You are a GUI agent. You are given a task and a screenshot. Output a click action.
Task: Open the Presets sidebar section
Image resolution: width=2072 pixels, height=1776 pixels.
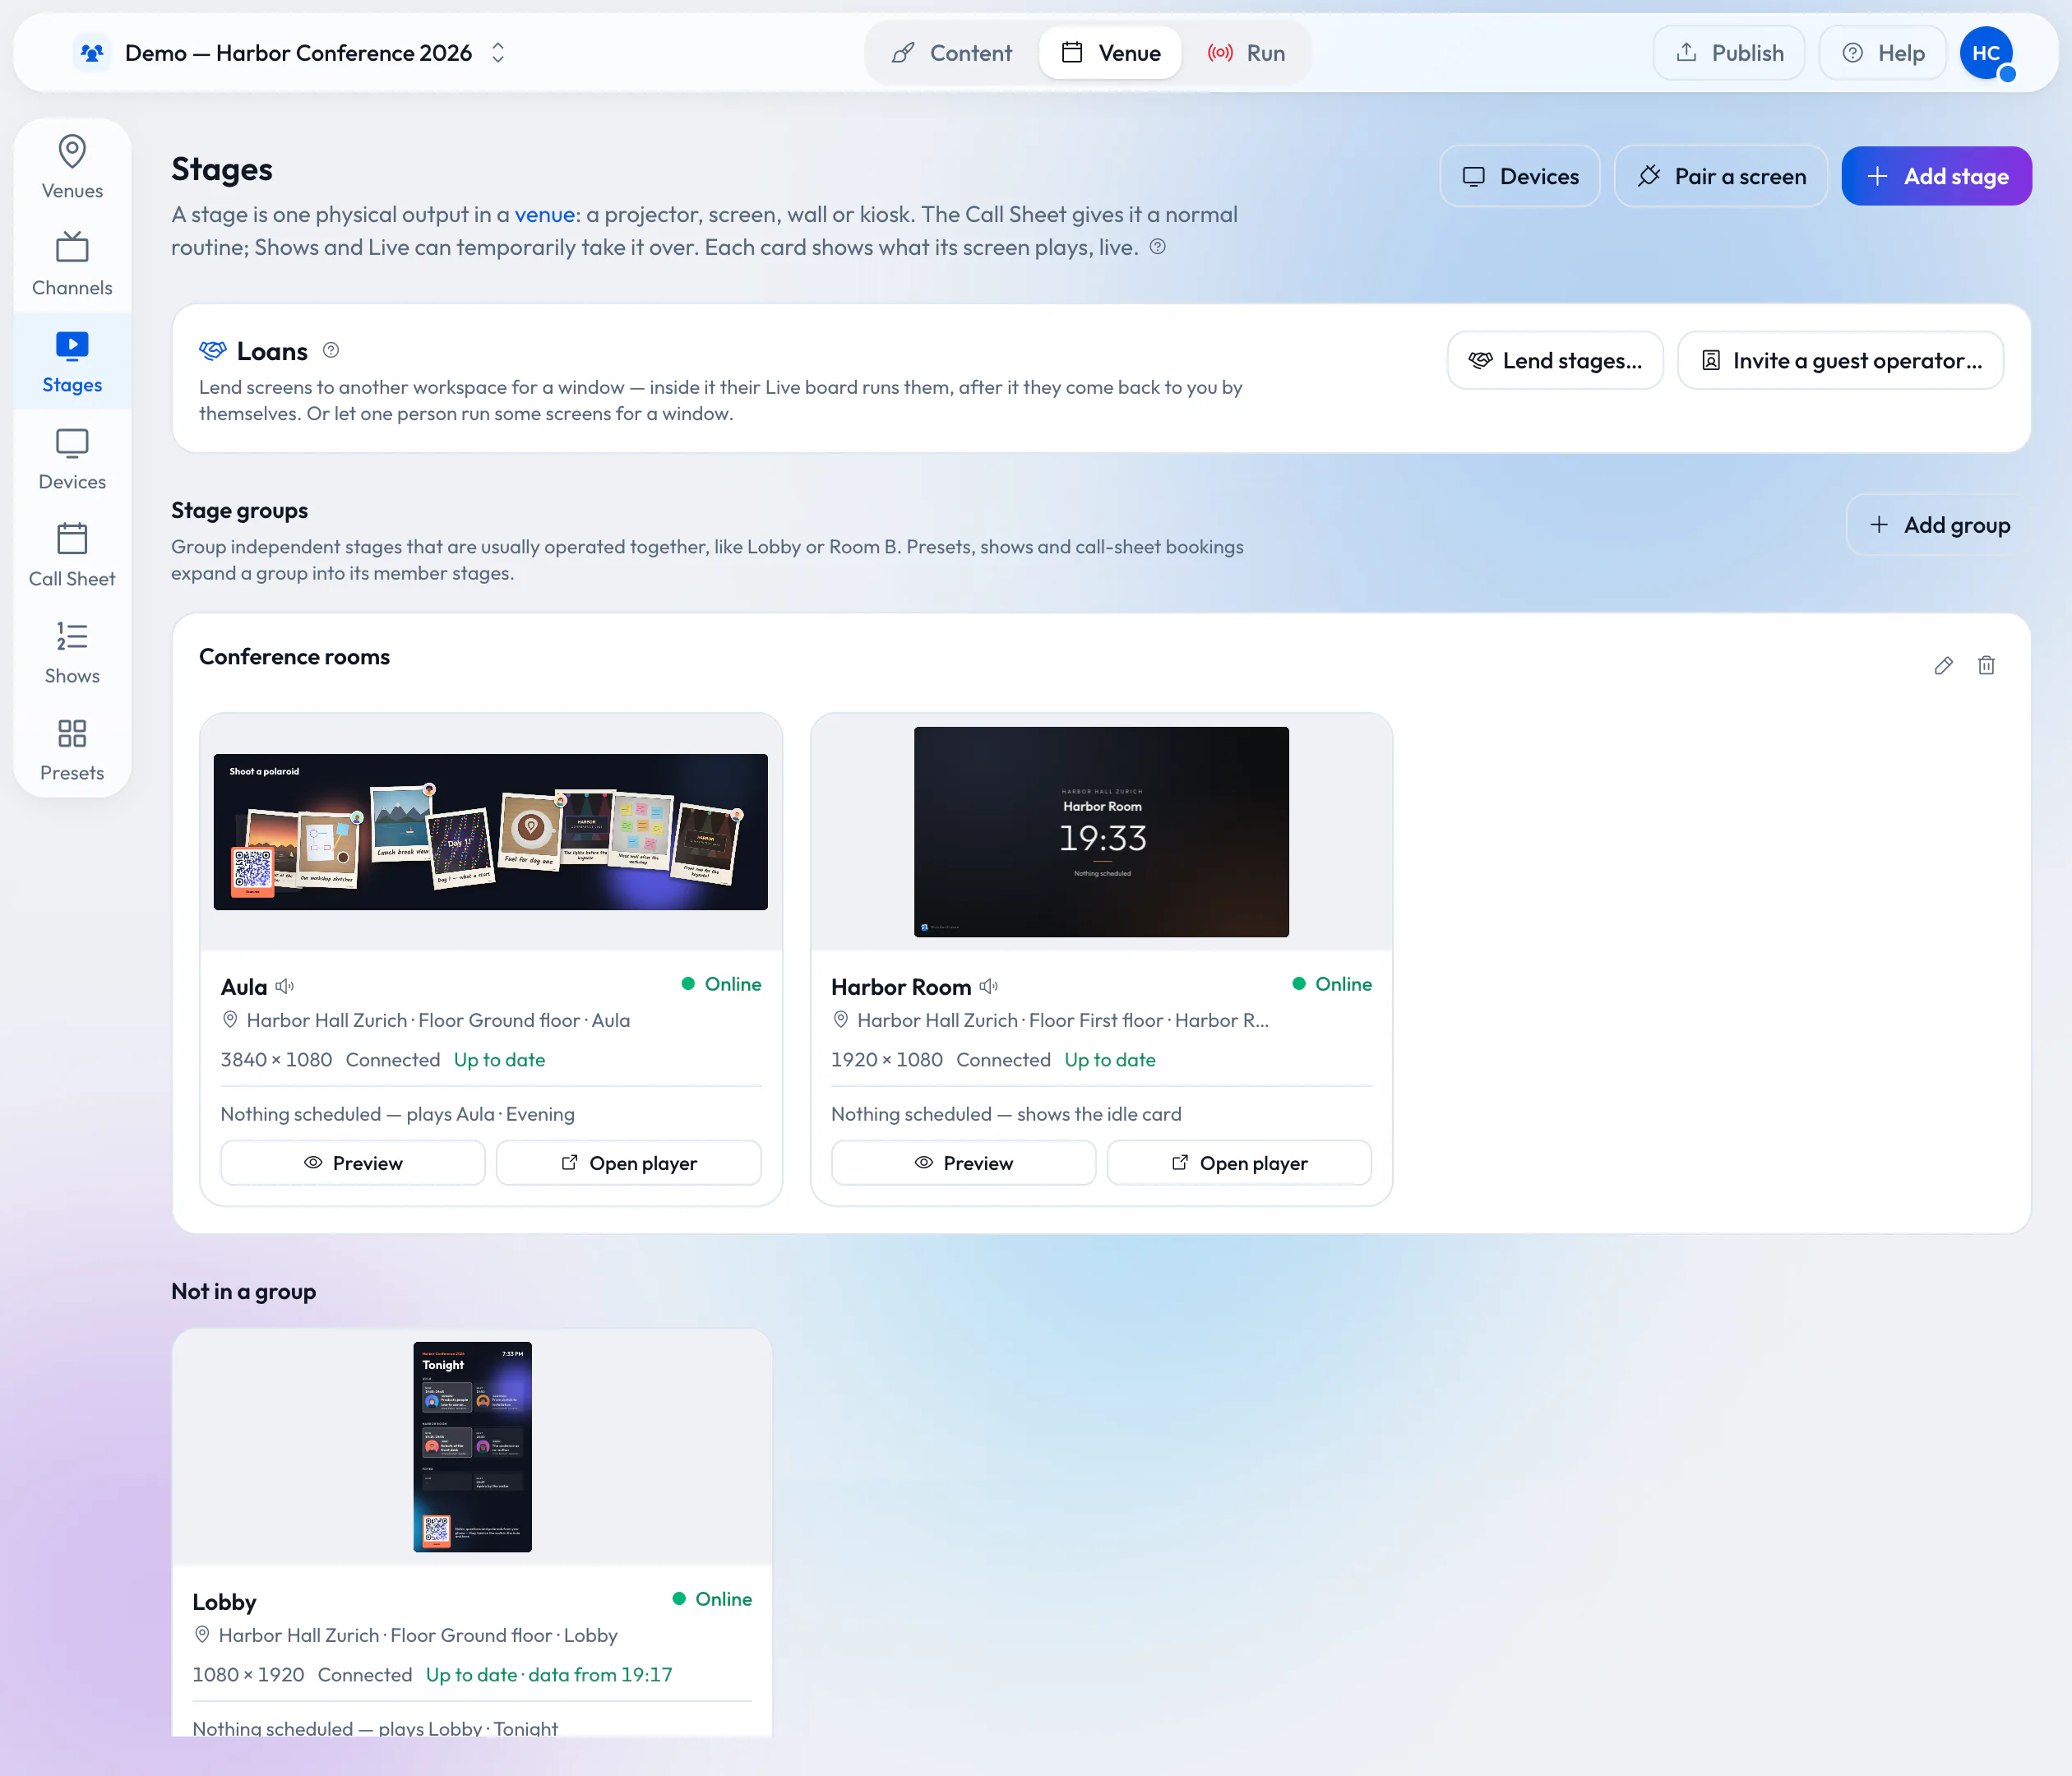72,749
